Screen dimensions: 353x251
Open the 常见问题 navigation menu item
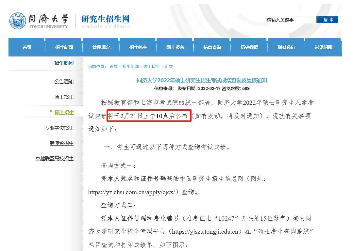[x=324, y=47]
